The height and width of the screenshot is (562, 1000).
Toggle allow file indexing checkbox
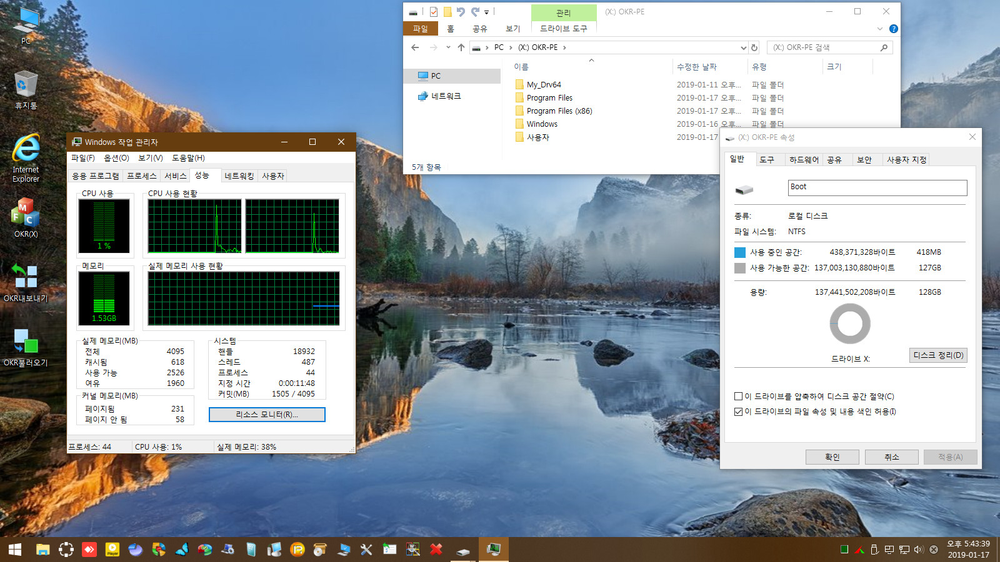(x=738, y=412)
